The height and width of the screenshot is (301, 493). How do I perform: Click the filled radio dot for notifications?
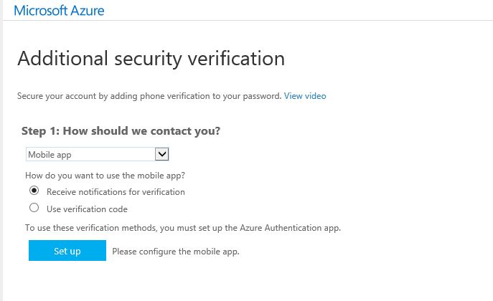click(x=34, y=191)
